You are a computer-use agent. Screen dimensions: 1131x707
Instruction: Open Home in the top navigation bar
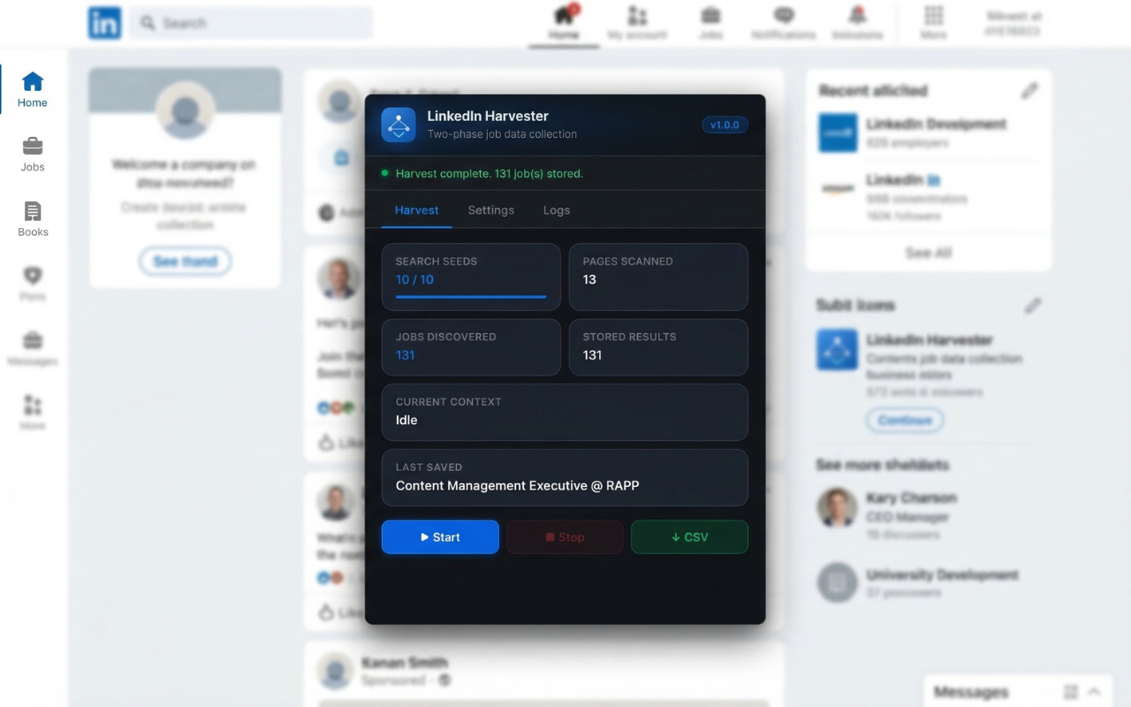tap(564, 23)
